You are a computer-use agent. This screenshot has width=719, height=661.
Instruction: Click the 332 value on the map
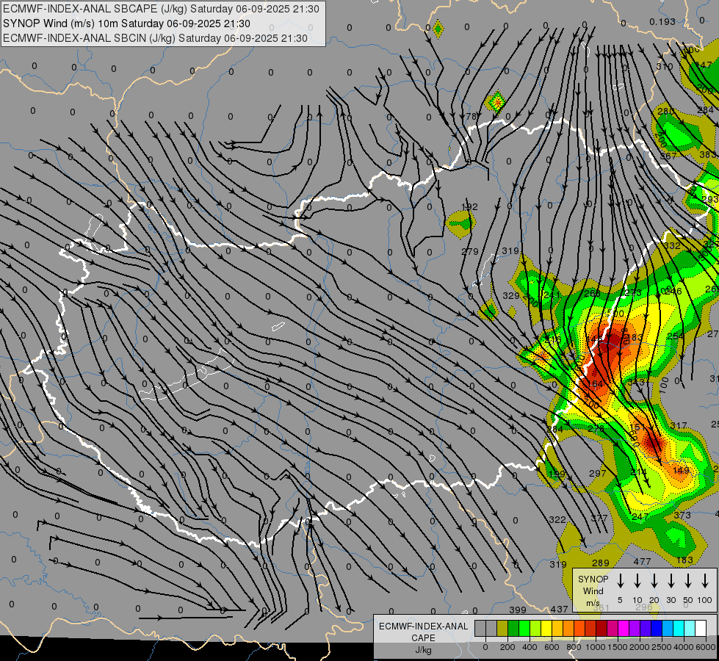click(x=672, y=245)
